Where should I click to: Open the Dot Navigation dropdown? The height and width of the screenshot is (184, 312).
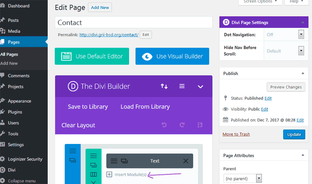tap(301, 35)
